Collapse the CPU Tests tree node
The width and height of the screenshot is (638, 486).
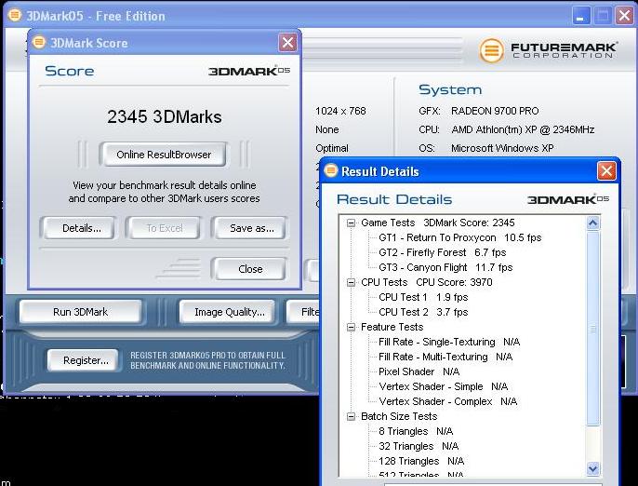click(x=351, y=282)
